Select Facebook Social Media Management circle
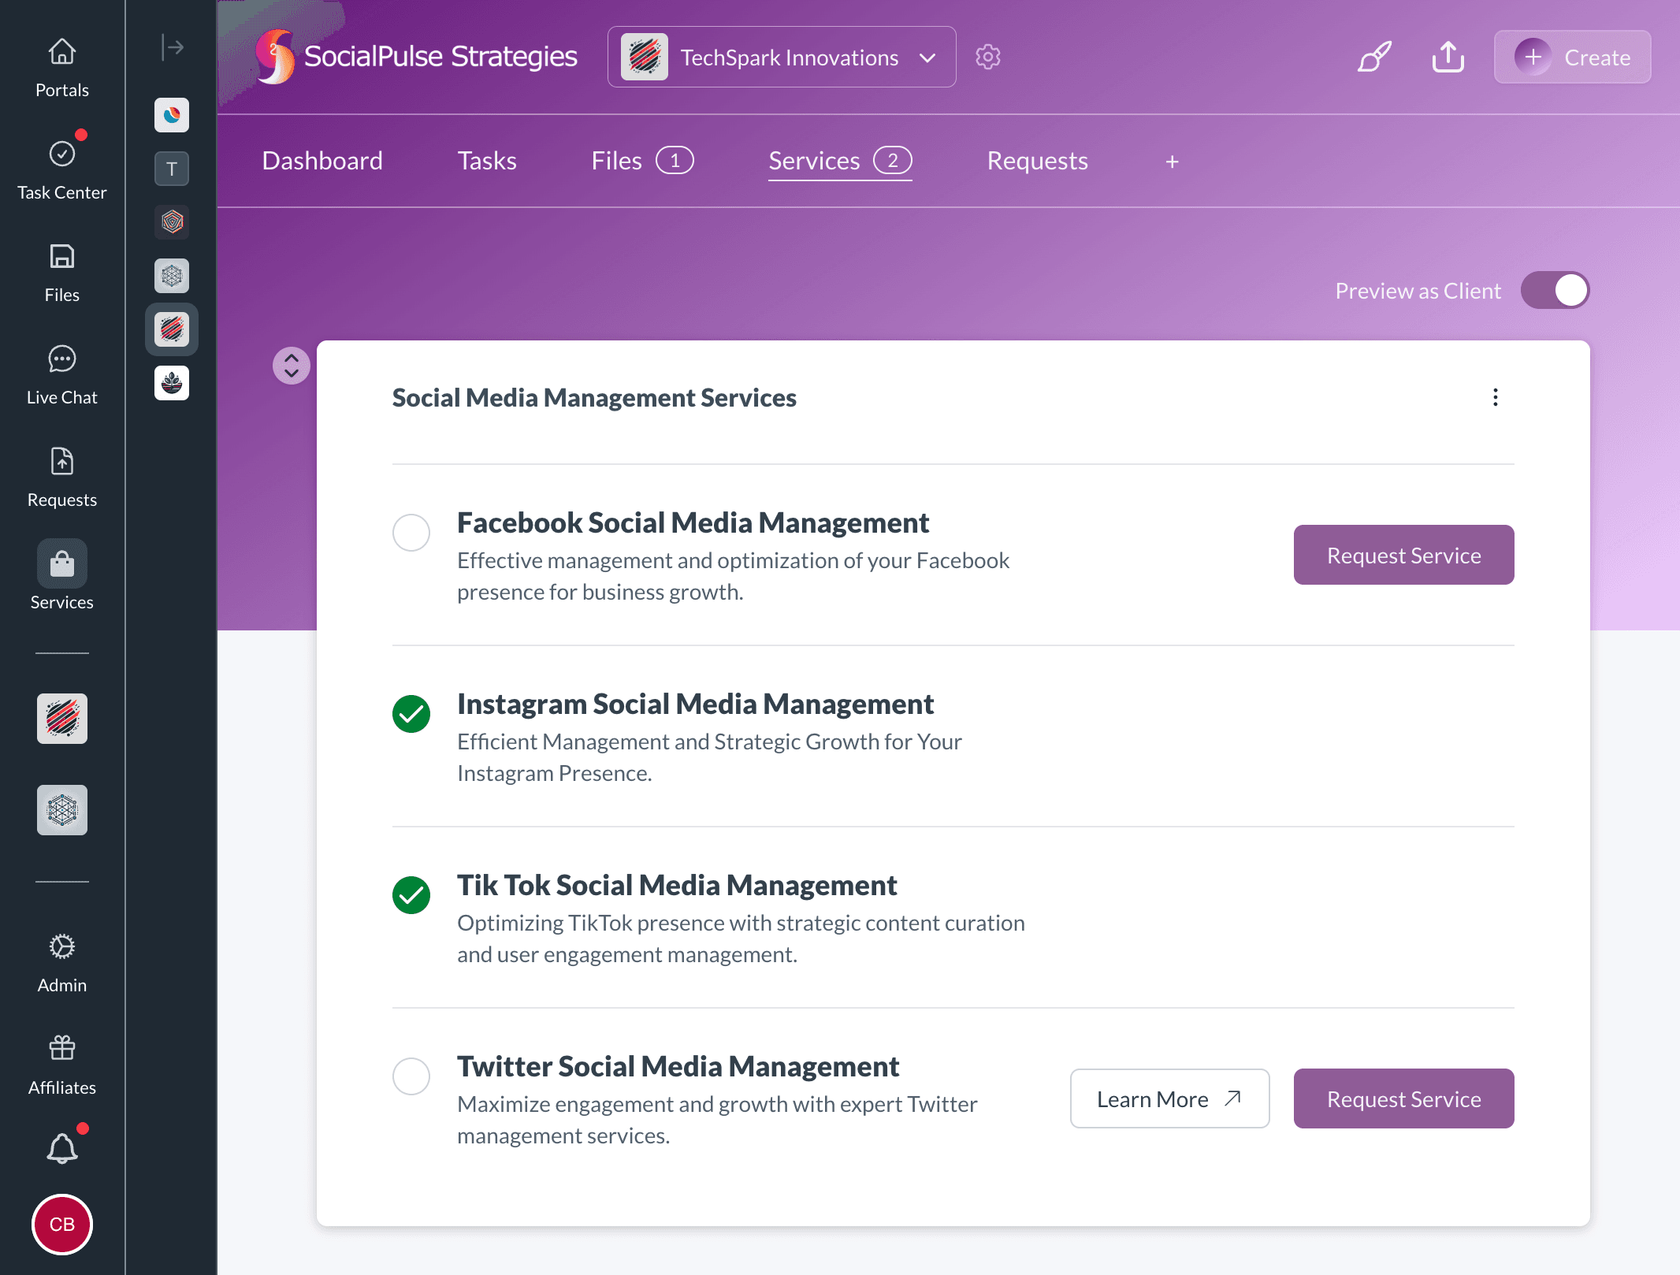The width and height of the screenshot is (1680, 1275). pos(411,533)
